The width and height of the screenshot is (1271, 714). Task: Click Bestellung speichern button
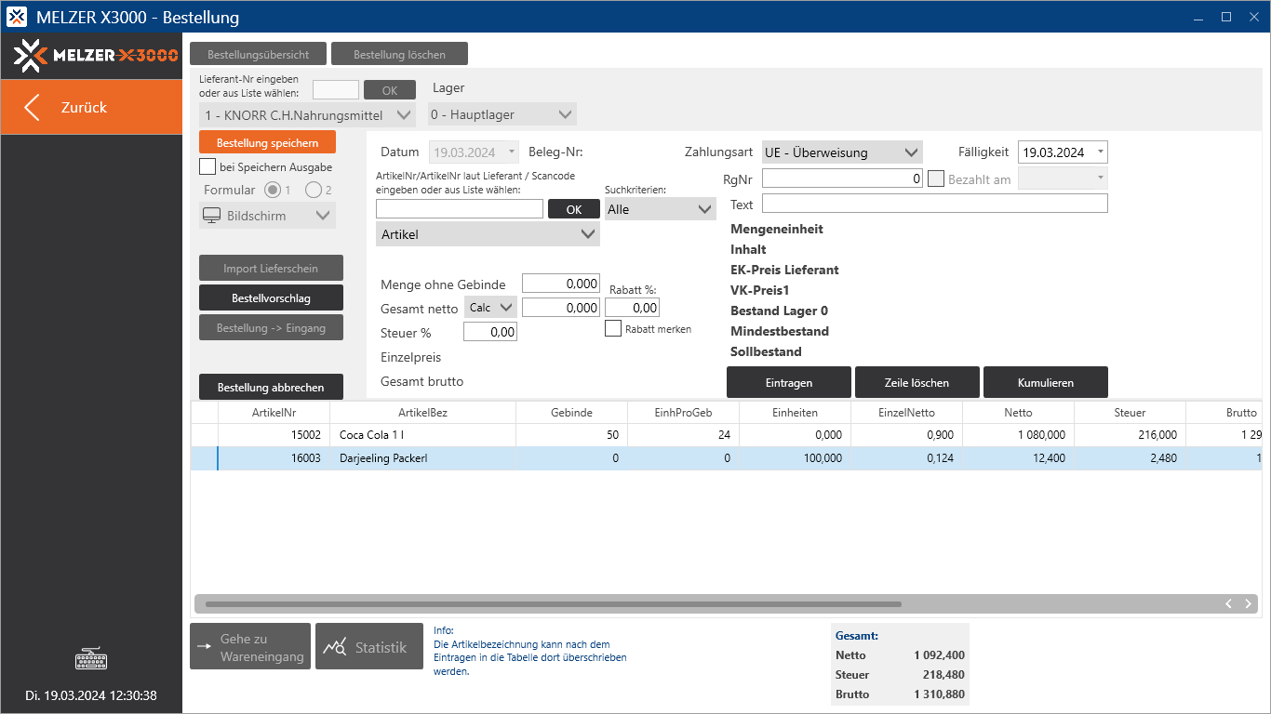click(267, 142)
